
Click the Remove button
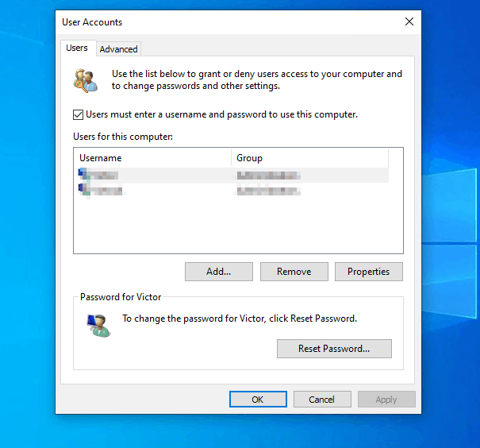pos(294,272)
